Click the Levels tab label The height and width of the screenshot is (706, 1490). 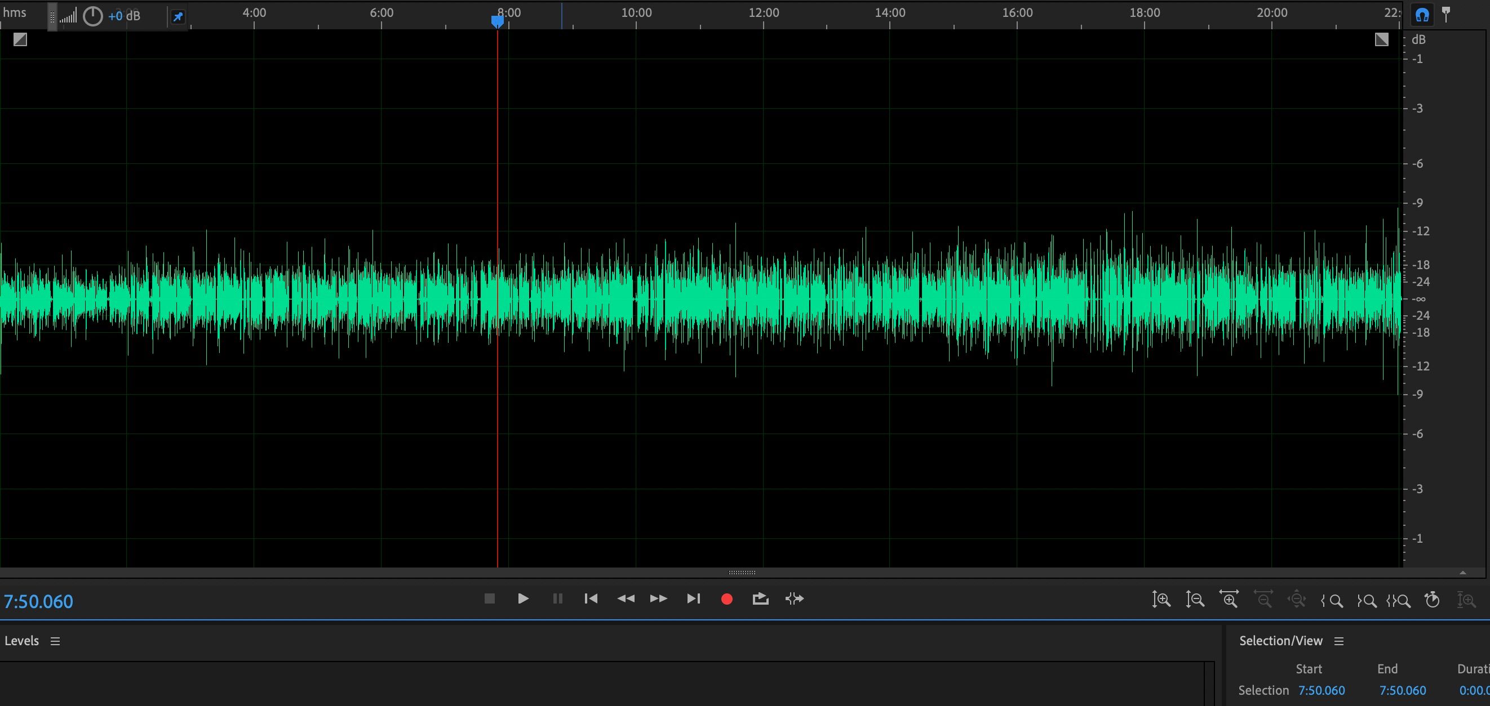21,641
